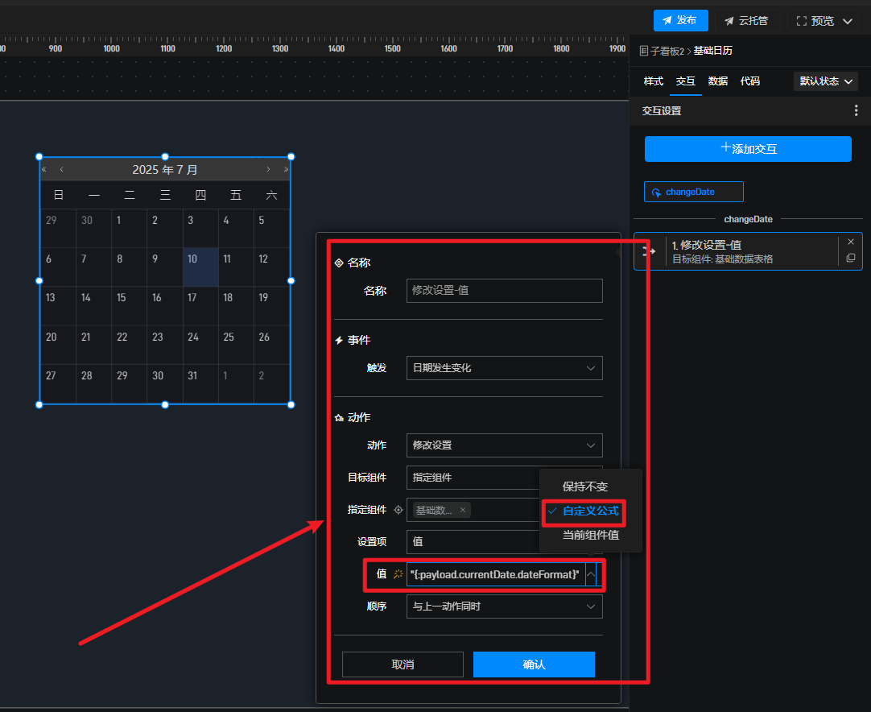Choose 保持不变 in the value menu
This screenshot has height=712, width=871.
585,487
